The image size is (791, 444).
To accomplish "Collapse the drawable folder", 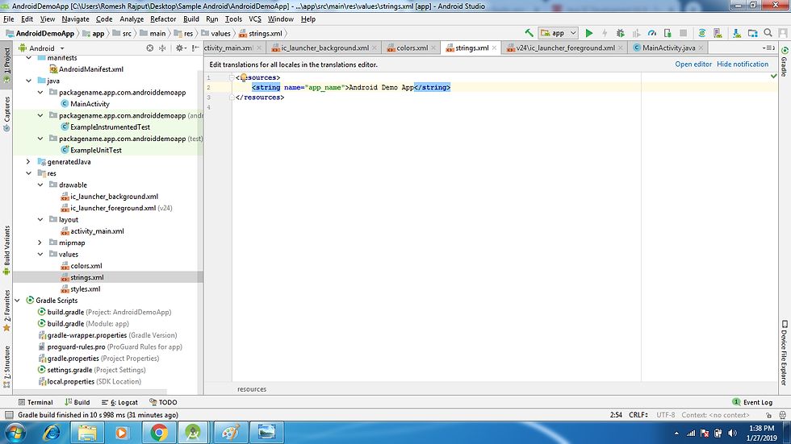I will [x=40, y=185].
